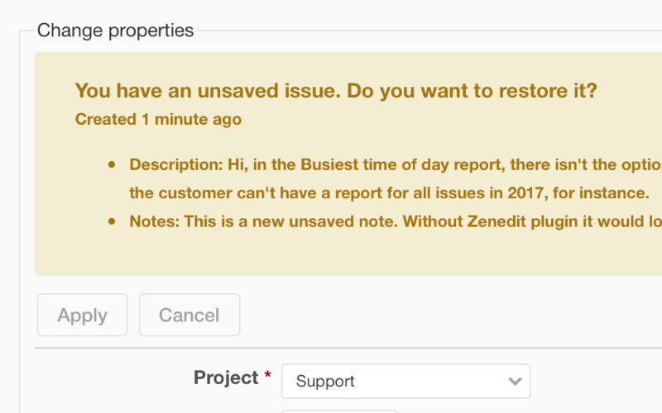Click the red required asterisk beside Project
This screenshot has width=662, height=413.
pos(267,377)
